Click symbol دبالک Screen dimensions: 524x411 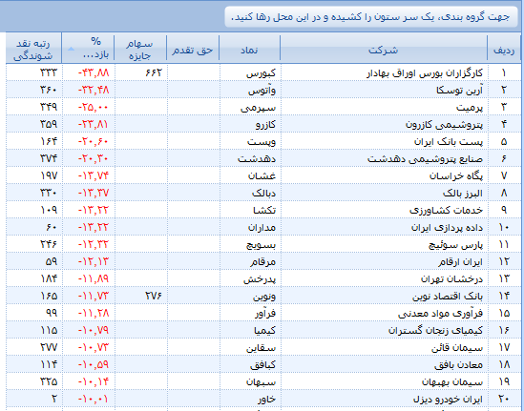(263, 193)
